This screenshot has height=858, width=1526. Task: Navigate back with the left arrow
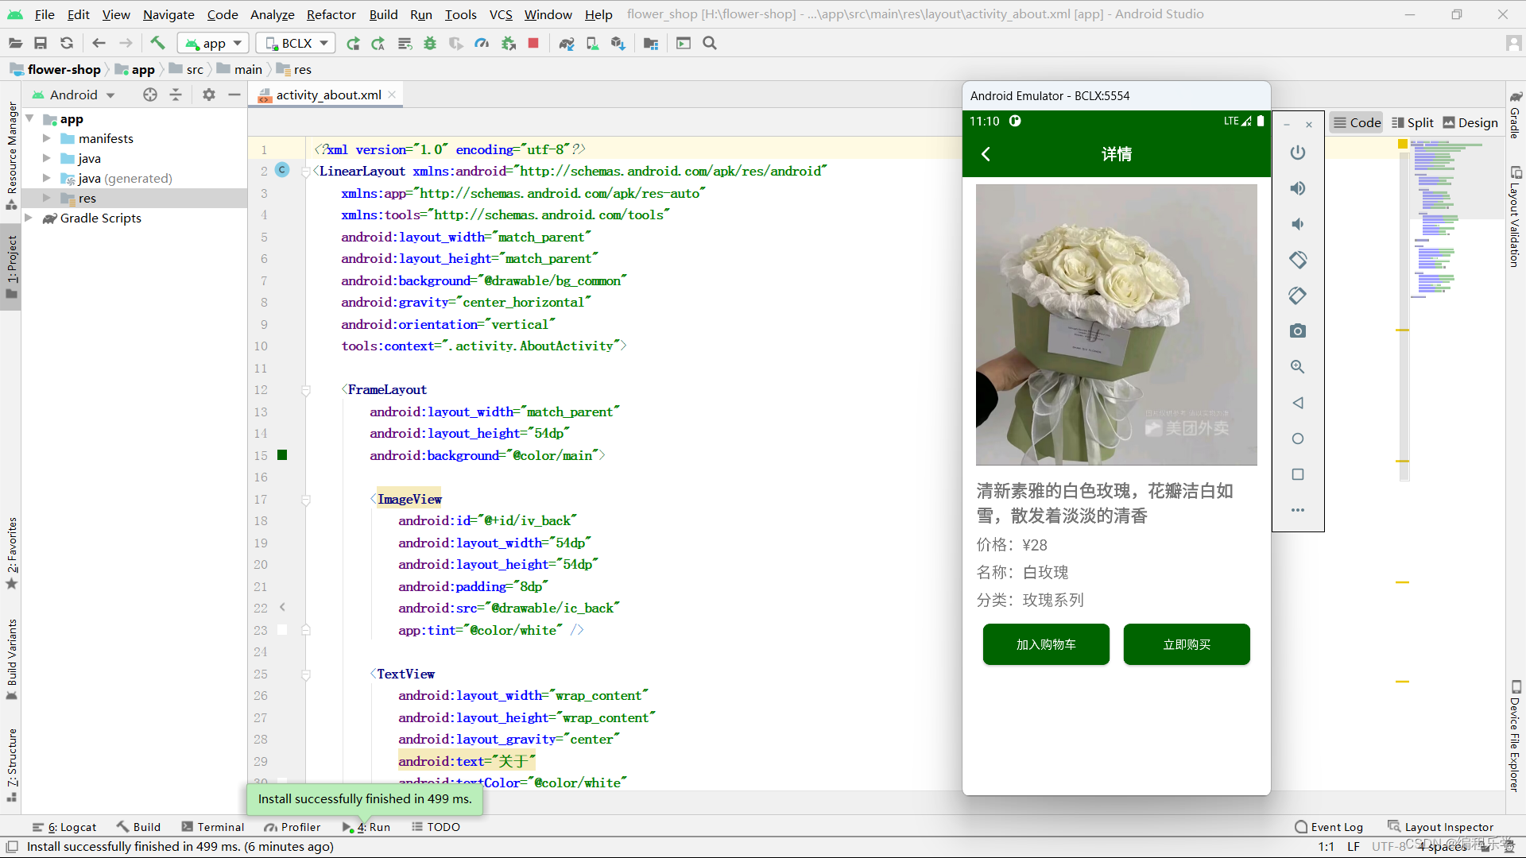click(99, 43)
